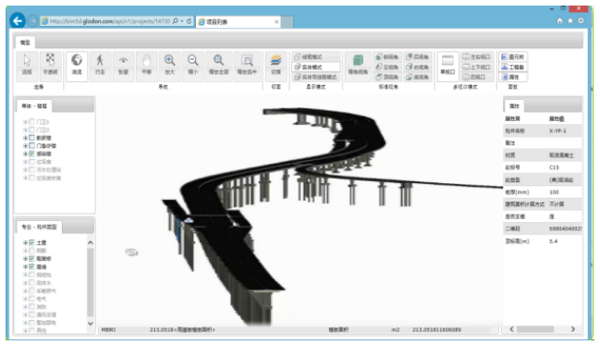
Task: Click the orbit cursor icon in viewport
Action: point(131,252)
